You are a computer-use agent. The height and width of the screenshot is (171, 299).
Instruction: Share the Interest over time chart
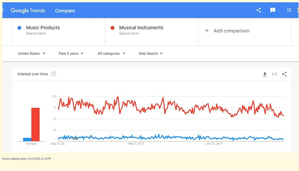click(x=284, y=74)
